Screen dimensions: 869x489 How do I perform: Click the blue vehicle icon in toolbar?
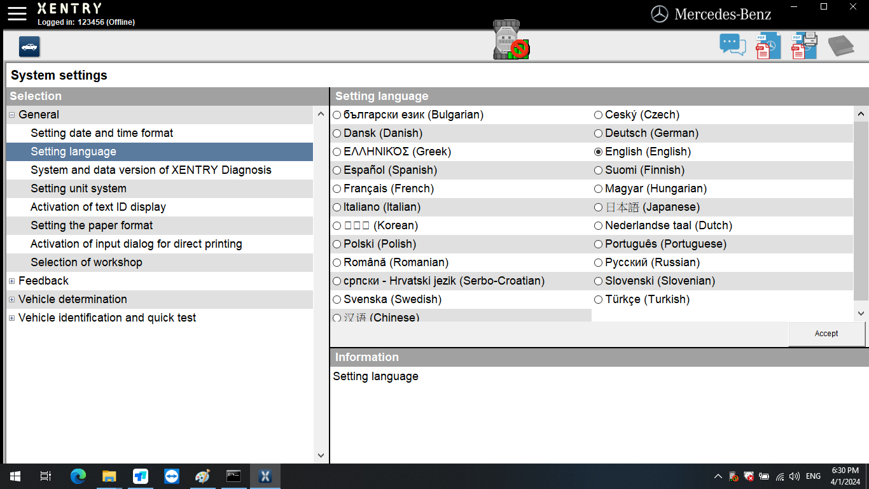[x=29, y=47]
